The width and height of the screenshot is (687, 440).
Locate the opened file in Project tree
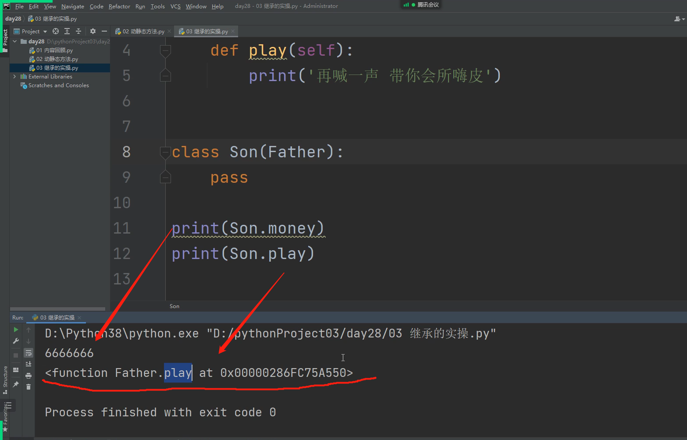(x=56, y=31)
